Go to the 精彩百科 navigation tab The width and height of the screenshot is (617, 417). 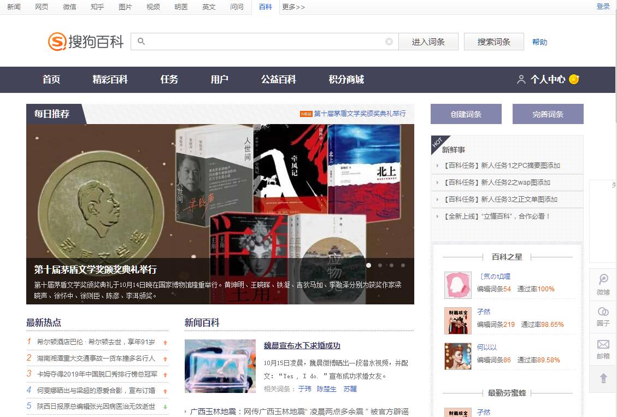110,79
